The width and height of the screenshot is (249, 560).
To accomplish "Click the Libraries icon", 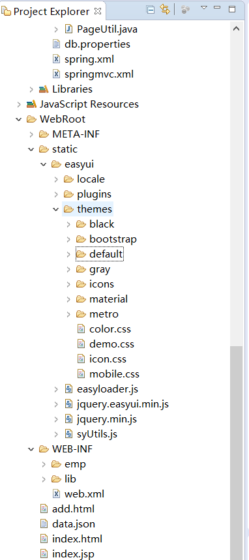I will click(x=44, y=89).
